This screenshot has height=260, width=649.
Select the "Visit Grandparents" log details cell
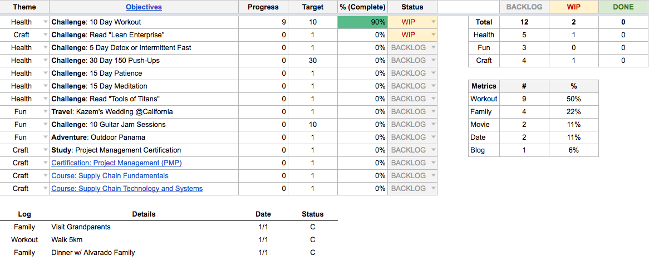point(81,227)
